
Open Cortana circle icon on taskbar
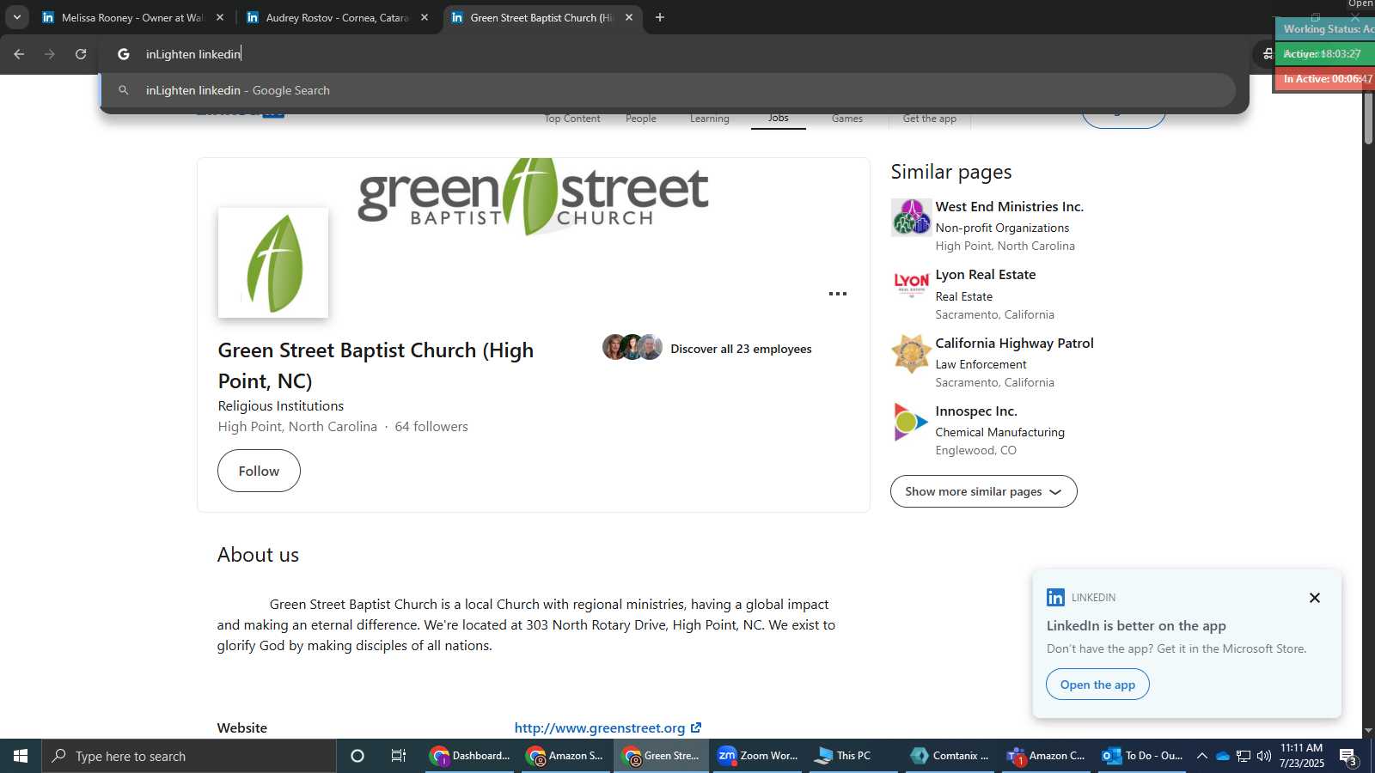[x=357, y=756]
